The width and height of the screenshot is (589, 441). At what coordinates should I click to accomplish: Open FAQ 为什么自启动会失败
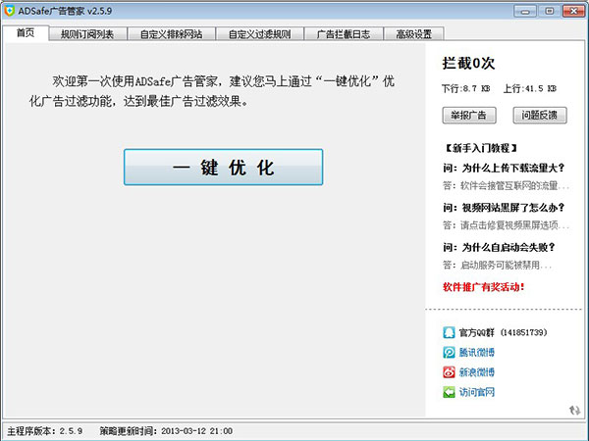[x=509, y=247]
